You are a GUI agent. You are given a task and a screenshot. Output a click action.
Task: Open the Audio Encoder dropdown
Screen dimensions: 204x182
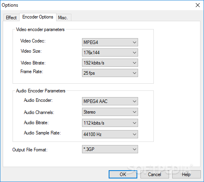coord(110,101)
